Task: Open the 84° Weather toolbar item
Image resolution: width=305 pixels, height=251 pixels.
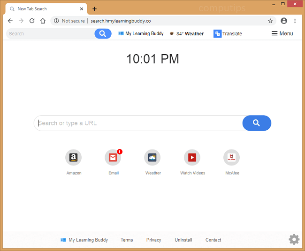Action: 187,33
